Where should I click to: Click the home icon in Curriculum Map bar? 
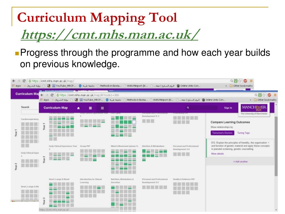(x=78, y=108)
